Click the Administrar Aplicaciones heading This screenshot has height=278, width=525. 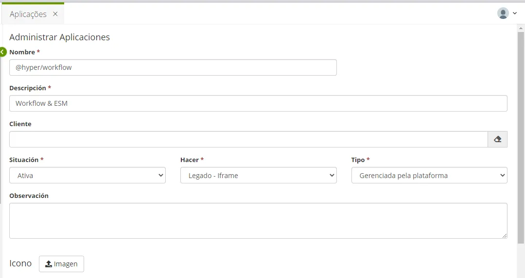(x=60, y=37)
